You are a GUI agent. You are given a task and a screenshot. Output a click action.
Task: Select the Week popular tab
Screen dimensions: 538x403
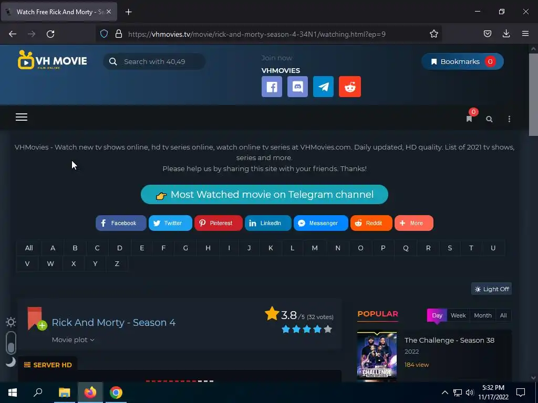click(458, 315)
